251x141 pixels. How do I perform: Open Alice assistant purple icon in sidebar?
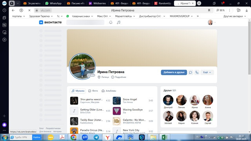[x=4, y=125]
